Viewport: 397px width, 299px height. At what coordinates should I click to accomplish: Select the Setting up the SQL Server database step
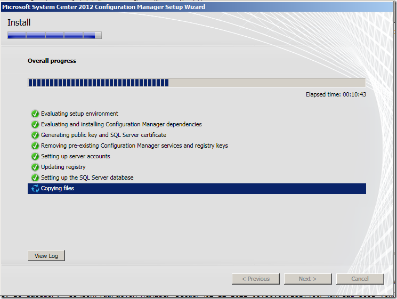click(x=87, y=177)
